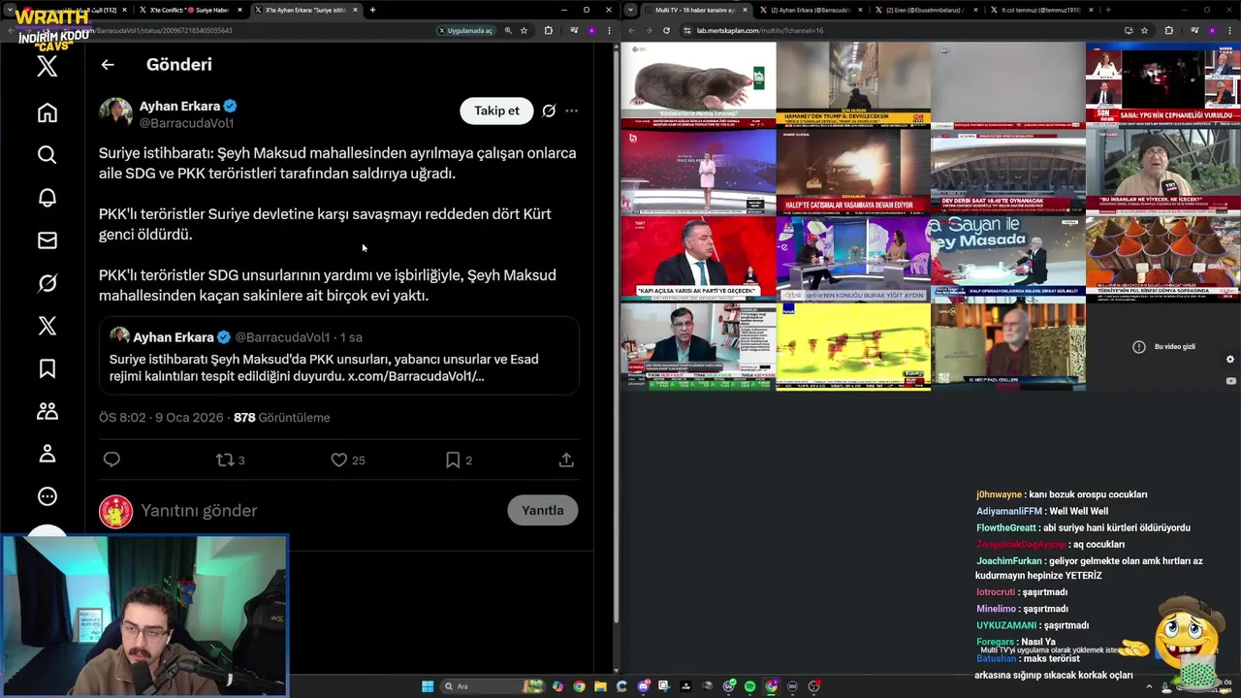Bookmark the post with icon showing 2
Image resolution: width=1241 pixels, height=698 pixels.
(458, 460)
